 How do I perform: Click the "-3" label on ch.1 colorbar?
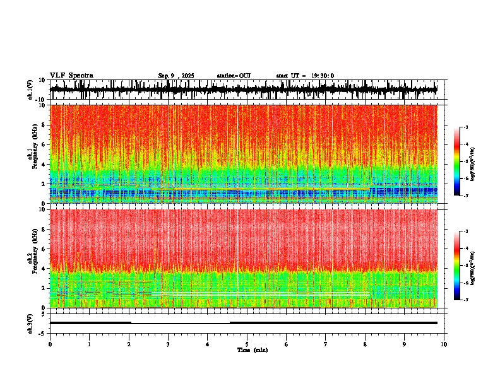tap(466, 127)
